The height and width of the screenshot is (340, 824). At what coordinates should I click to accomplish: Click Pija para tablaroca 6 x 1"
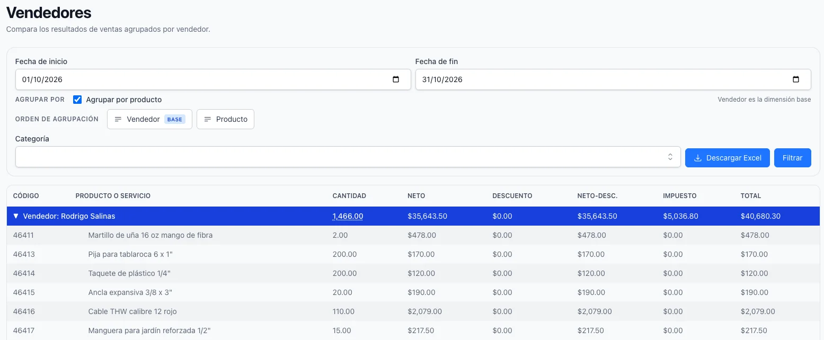(x=130, y=254)
